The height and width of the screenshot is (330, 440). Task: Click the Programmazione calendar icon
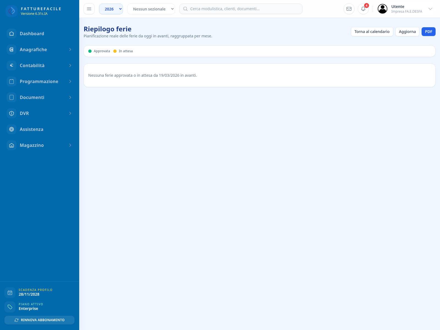click(12, 81)
